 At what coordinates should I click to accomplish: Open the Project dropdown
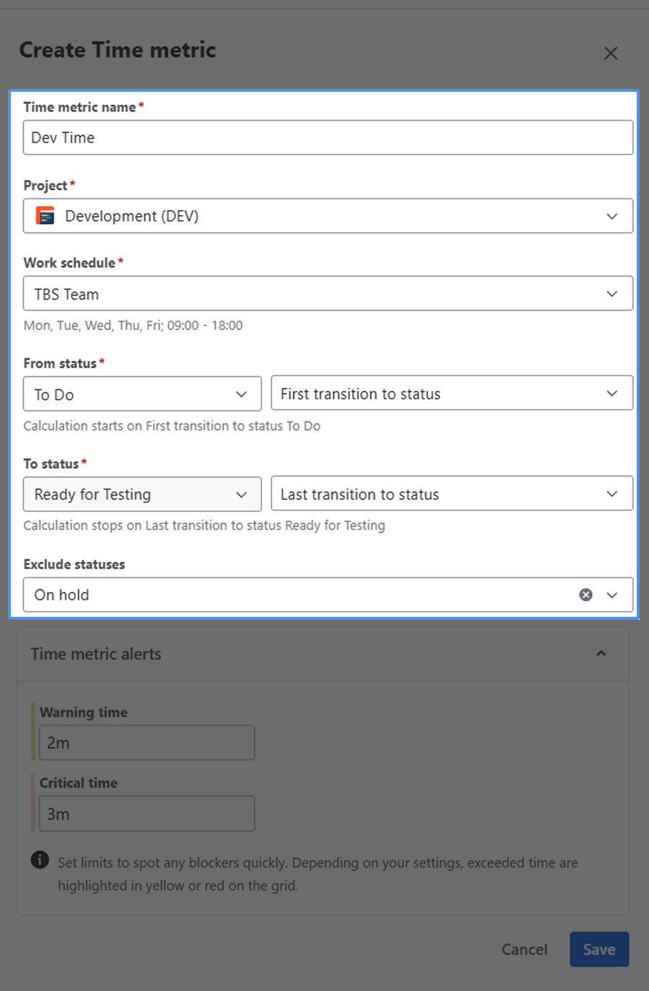pos(611,216)
